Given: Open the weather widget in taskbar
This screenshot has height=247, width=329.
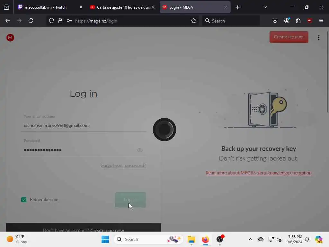Looking at the screenshot, I should point(17,239).
